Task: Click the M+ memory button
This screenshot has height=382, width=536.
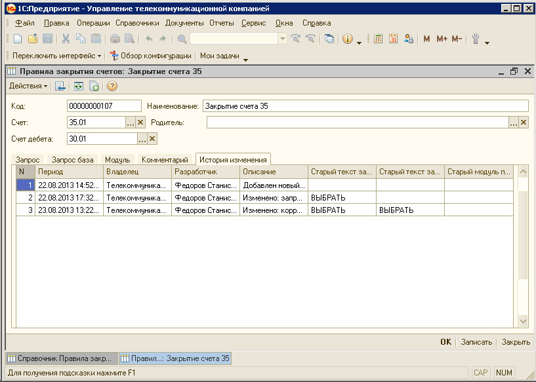Action: 442,39
